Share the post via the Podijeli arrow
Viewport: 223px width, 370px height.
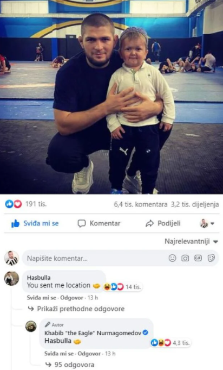149,223
